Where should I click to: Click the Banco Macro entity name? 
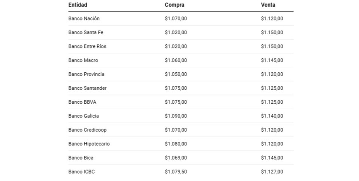[83, 60]
